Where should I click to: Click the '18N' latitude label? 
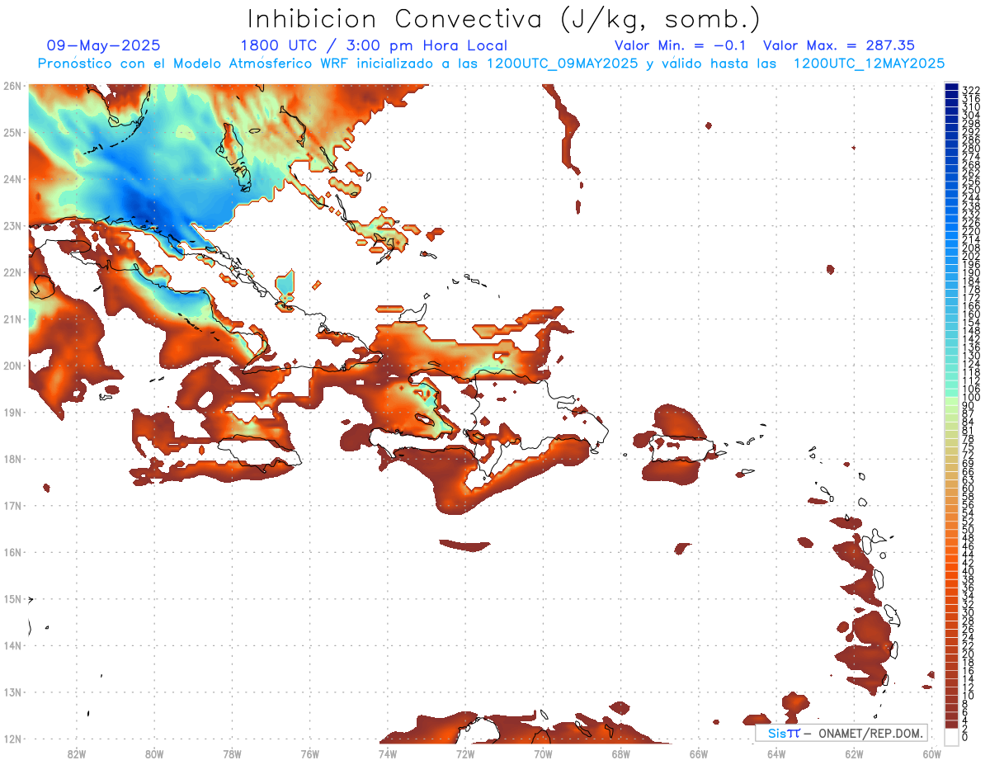(12, 459)
